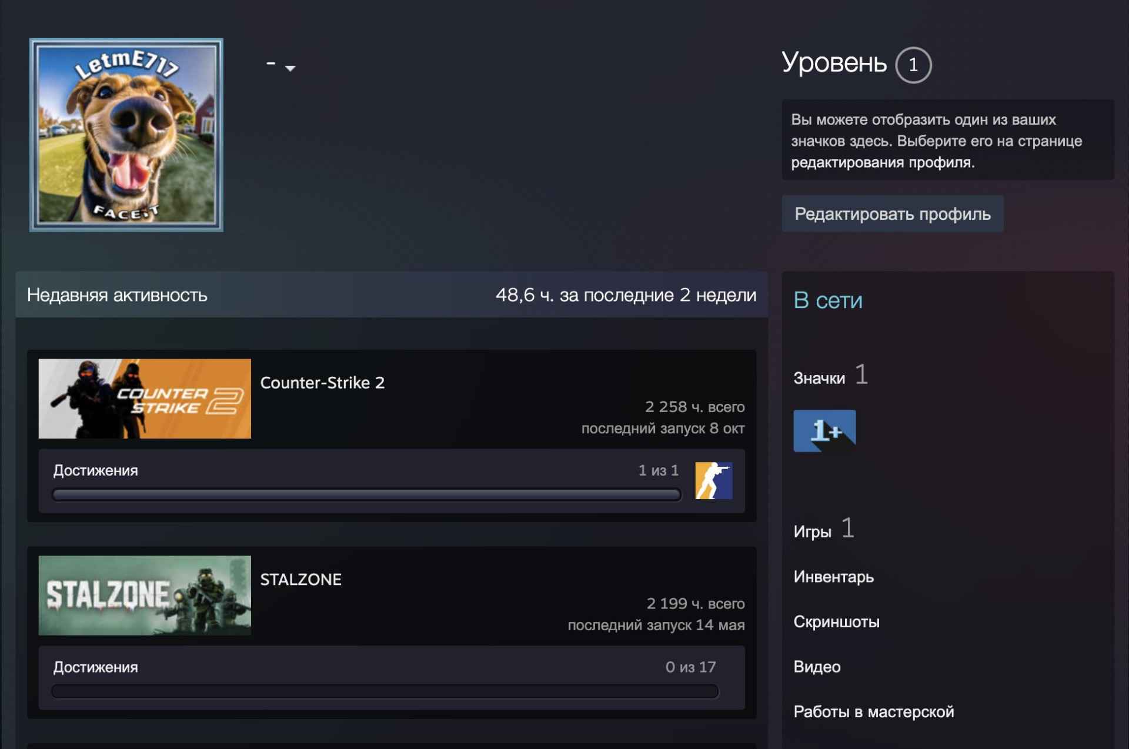Open the STALZONE banner image
The height and width of the screenshot is (749, 1129).
145,596
